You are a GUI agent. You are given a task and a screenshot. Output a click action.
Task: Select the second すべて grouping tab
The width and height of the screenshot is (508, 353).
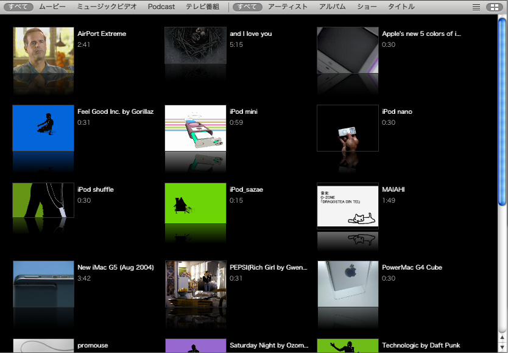[247, 7]
